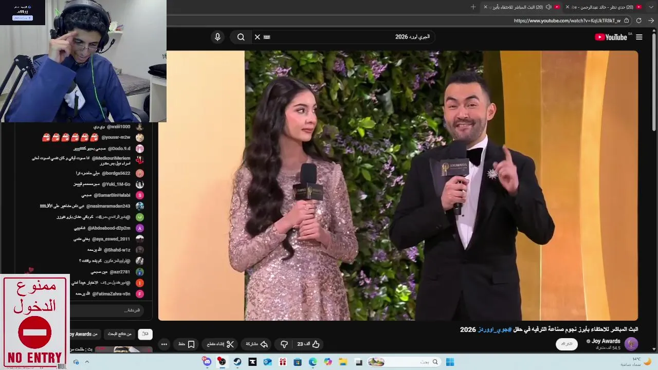The height and width of the screenshot is (370, 658).
Task: Select the youtube.com URL address bar
Action: [567, 21]
